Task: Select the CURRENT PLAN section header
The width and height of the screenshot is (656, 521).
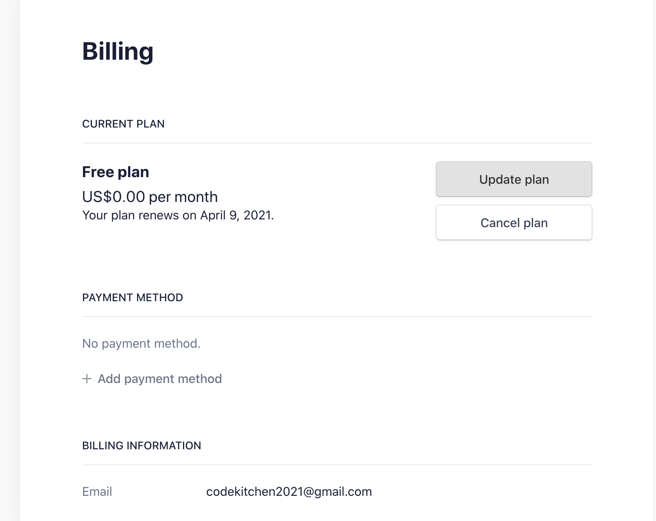Action: (123, 124)
